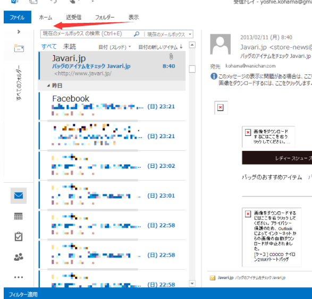Click the message display problem info bar
Image resolution: width=312 pixels, height=299 pixels.
click(x=262, y=79)
